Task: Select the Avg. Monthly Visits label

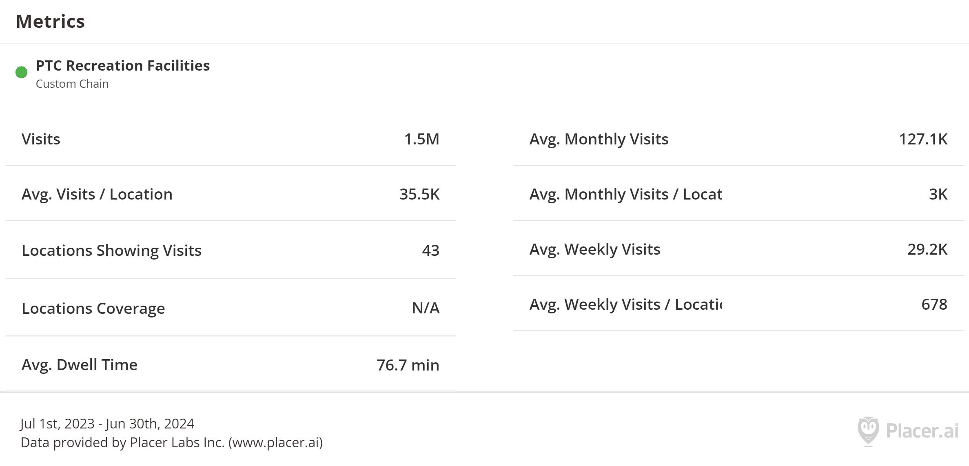Action: [x=599, y=139]
